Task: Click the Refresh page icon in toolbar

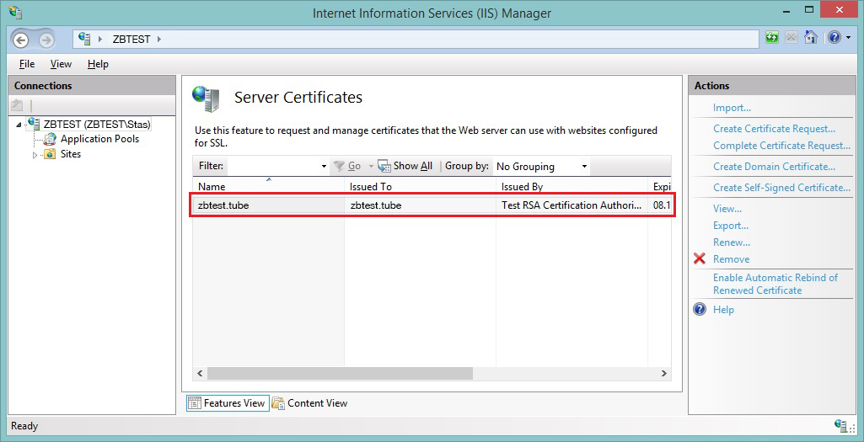Action: (772, 38)
